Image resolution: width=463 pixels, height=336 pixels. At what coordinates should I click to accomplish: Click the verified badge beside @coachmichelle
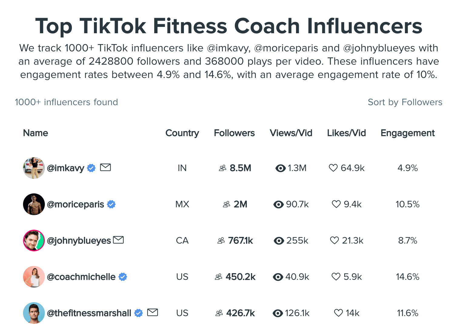[123, 276]
